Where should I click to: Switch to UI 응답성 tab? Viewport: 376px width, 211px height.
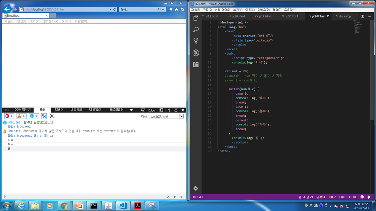click(x=95, y=110)
